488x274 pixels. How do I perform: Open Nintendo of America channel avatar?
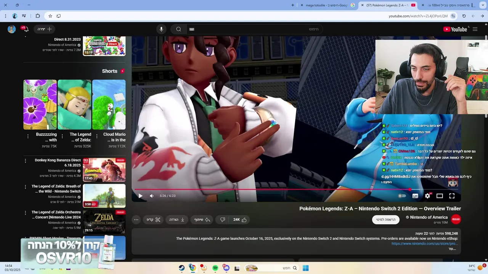pyautogui.click(x=456, y=219)
